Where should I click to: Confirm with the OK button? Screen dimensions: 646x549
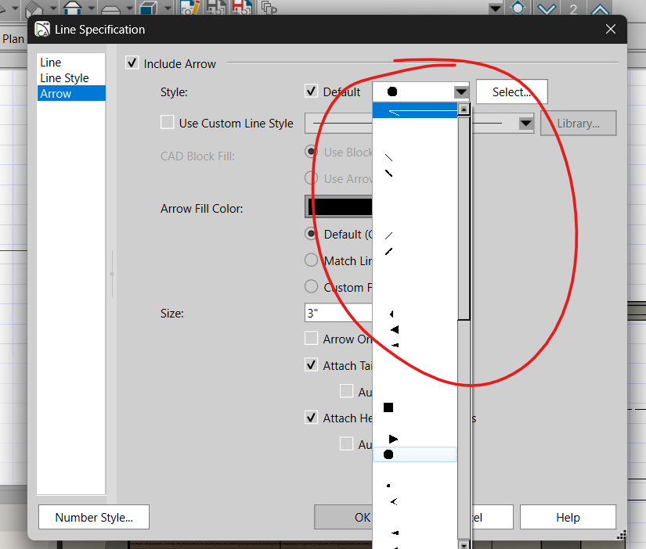[344, 517]
